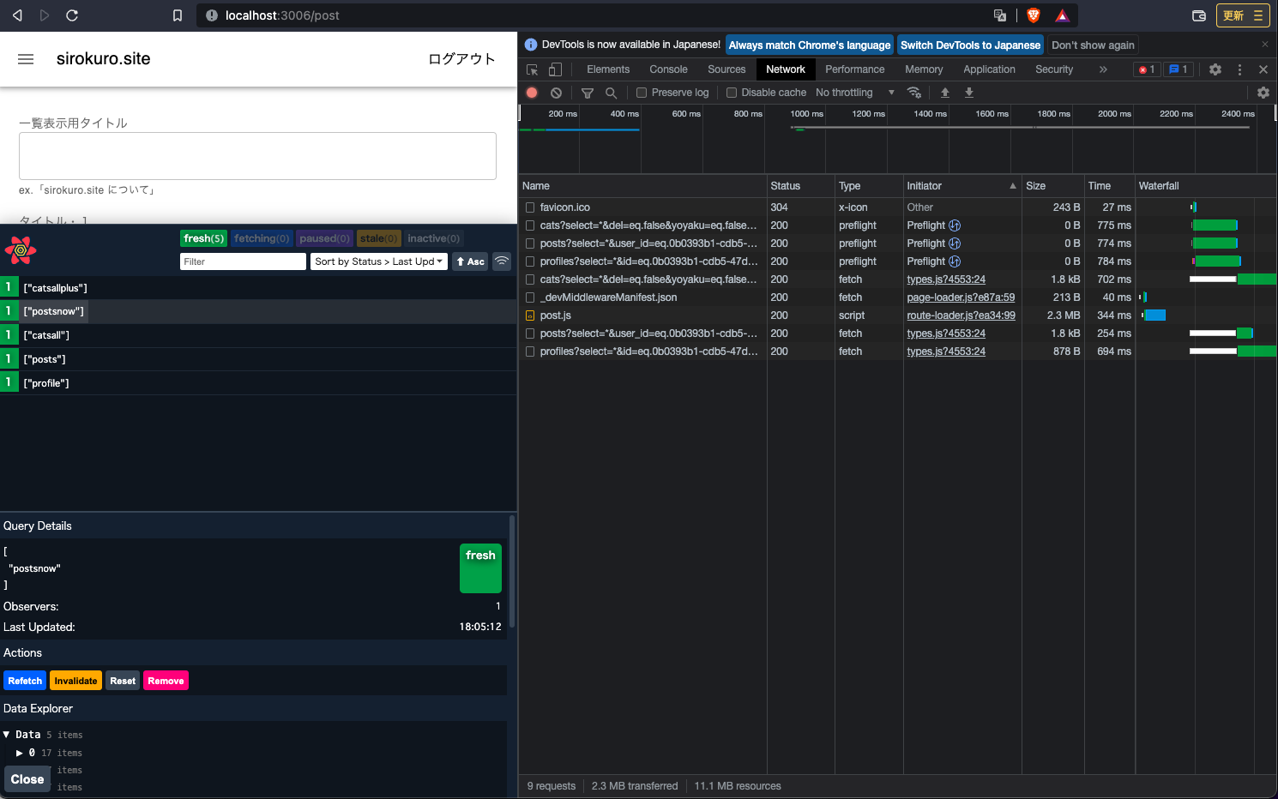Switch to the Elements tab
This screenshot has width=1278, height=799.
pyautogui.click(x=608, y=69)
